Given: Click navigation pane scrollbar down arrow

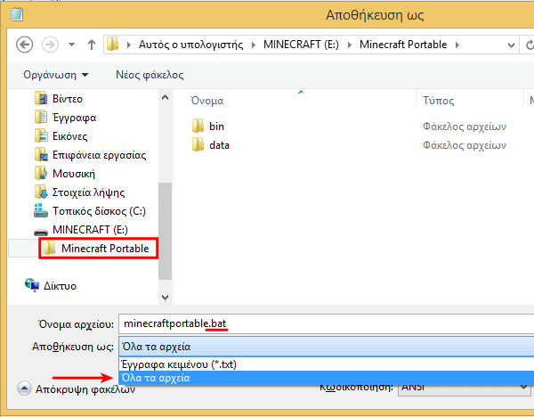Looking at the screenshot, I should click(x=166, y=298).
